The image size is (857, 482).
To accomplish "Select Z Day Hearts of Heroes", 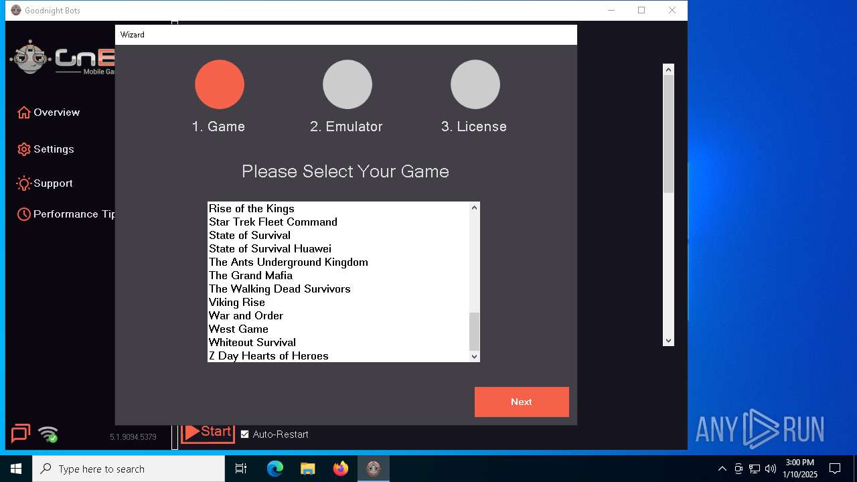I will (339, 355).
